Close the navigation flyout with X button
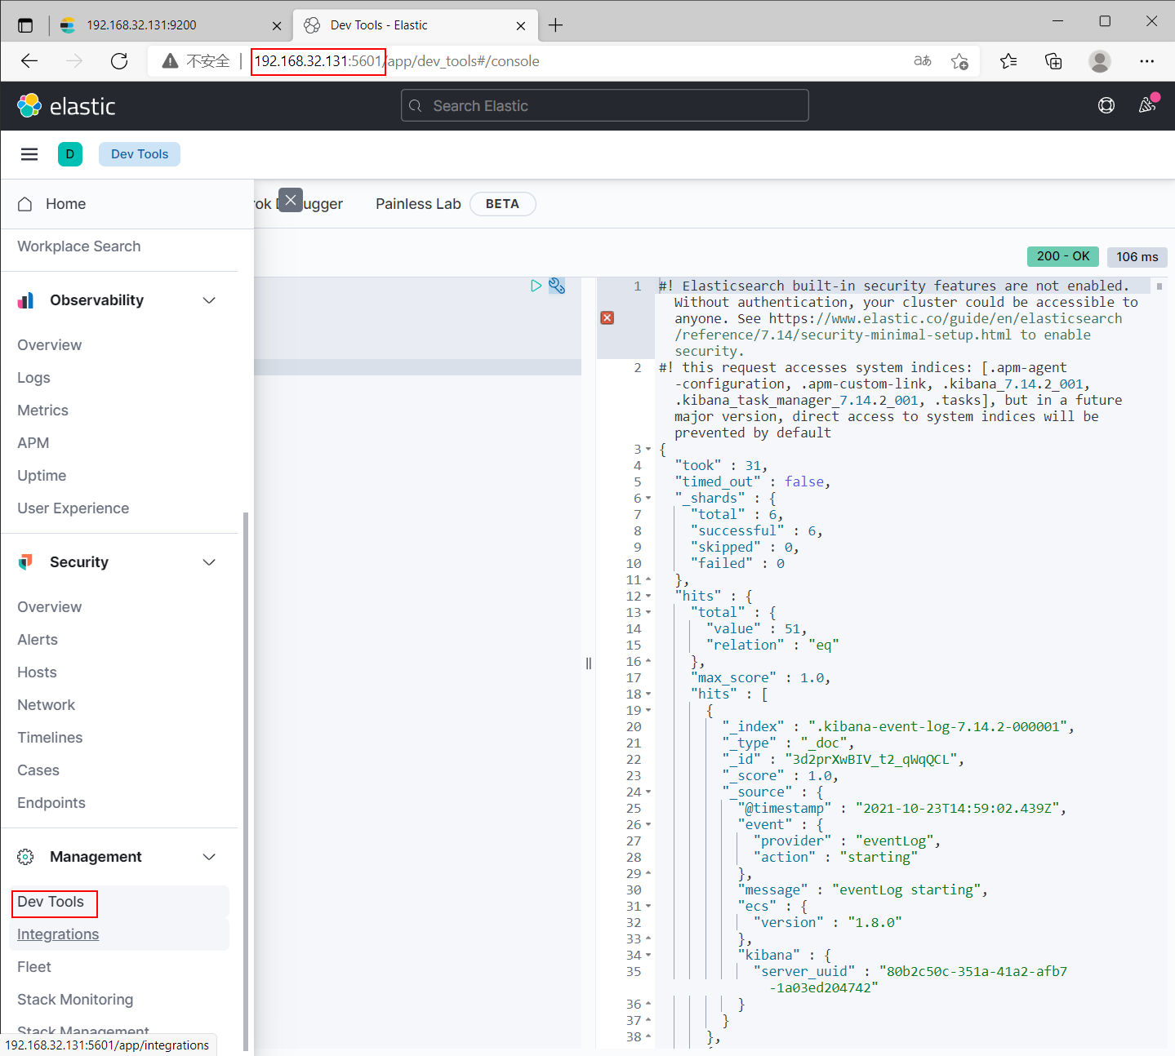Viewport: 1175px width, 1056px height. click(x=291, y=200)
